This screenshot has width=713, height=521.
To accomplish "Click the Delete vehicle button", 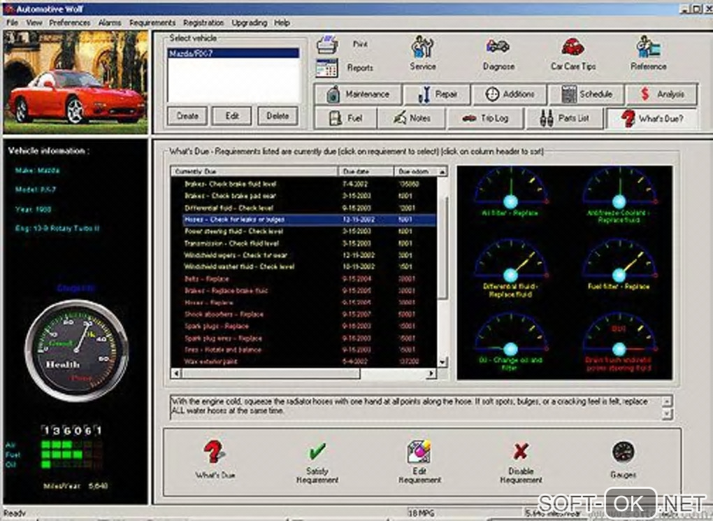I will click(278, 116).
